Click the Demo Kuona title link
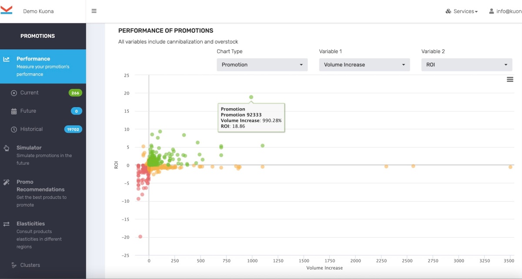This screenshot has width=522, height=279. click(x=38, y=11)
